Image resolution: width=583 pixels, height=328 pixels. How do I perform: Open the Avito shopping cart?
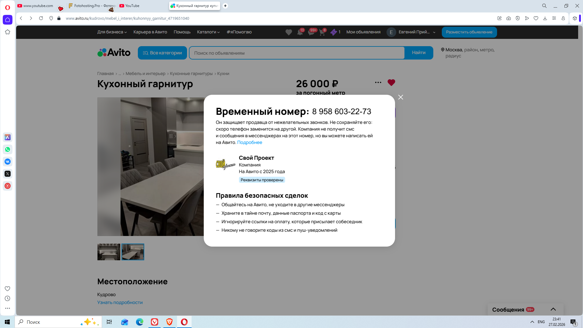[x=322, y=32]
